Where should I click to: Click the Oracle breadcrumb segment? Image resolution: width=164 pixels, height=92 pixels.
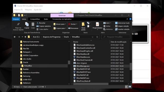pyautogui.click(x=66, y=37)
